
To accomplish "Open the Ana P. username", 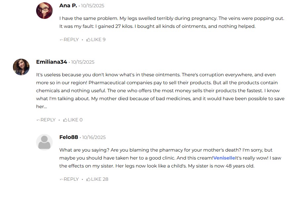I will 68,6.
